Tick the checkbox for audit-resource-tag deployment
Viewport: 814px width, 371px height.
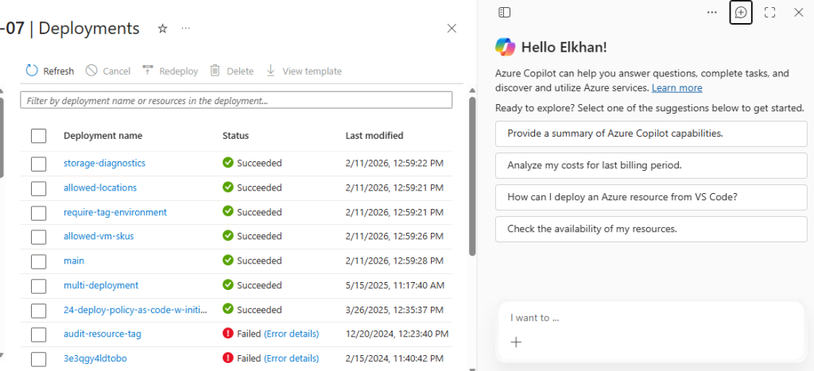pos(39,334)
